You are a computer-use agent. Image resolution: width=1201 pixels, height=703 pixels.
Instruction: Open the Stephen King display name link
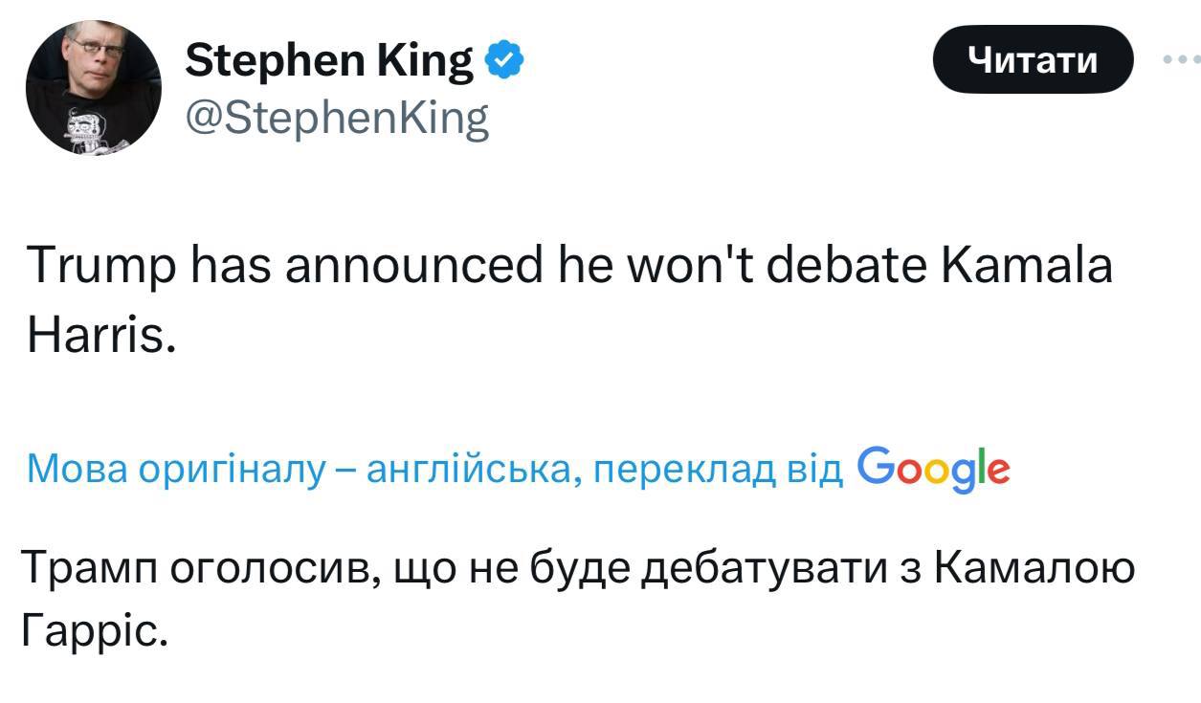tap(328, 62)
